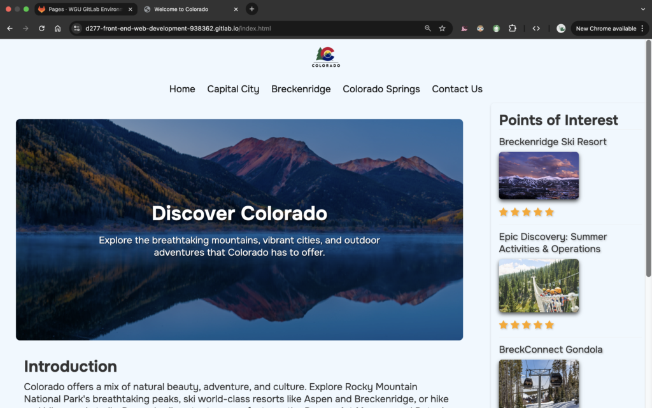Click the Breckenridge Ski Resort thumbnail image
The width and height of the screenshot is (652, 408).
point(539,176)
